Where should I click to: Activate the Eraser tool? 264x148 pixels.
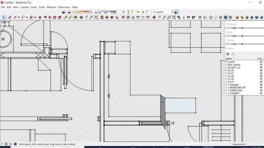coord(10,17)
